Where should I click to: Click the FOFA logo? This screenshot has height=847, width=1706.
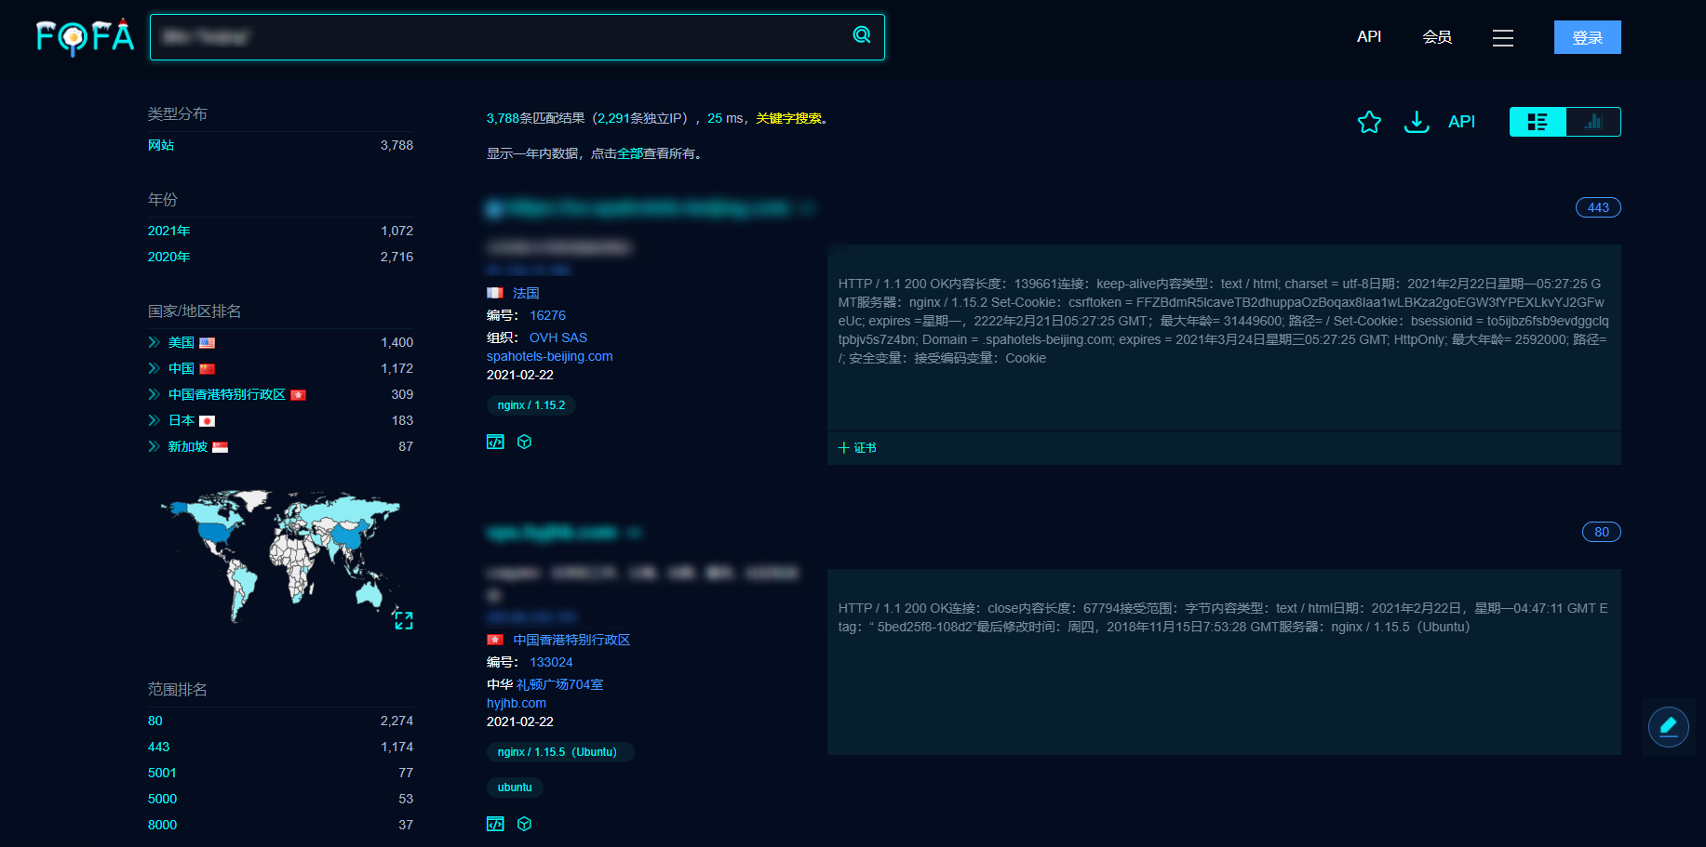(x=85, y=37)
